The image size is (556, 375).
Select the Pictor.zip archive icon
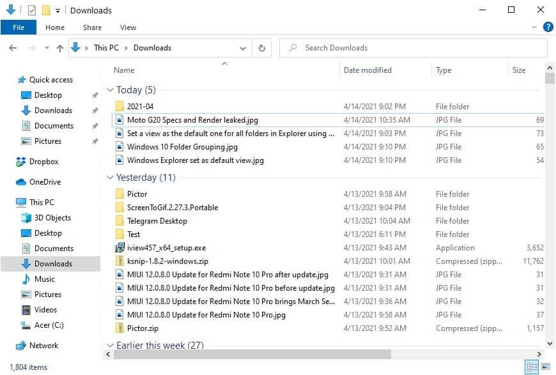(120, 328)
